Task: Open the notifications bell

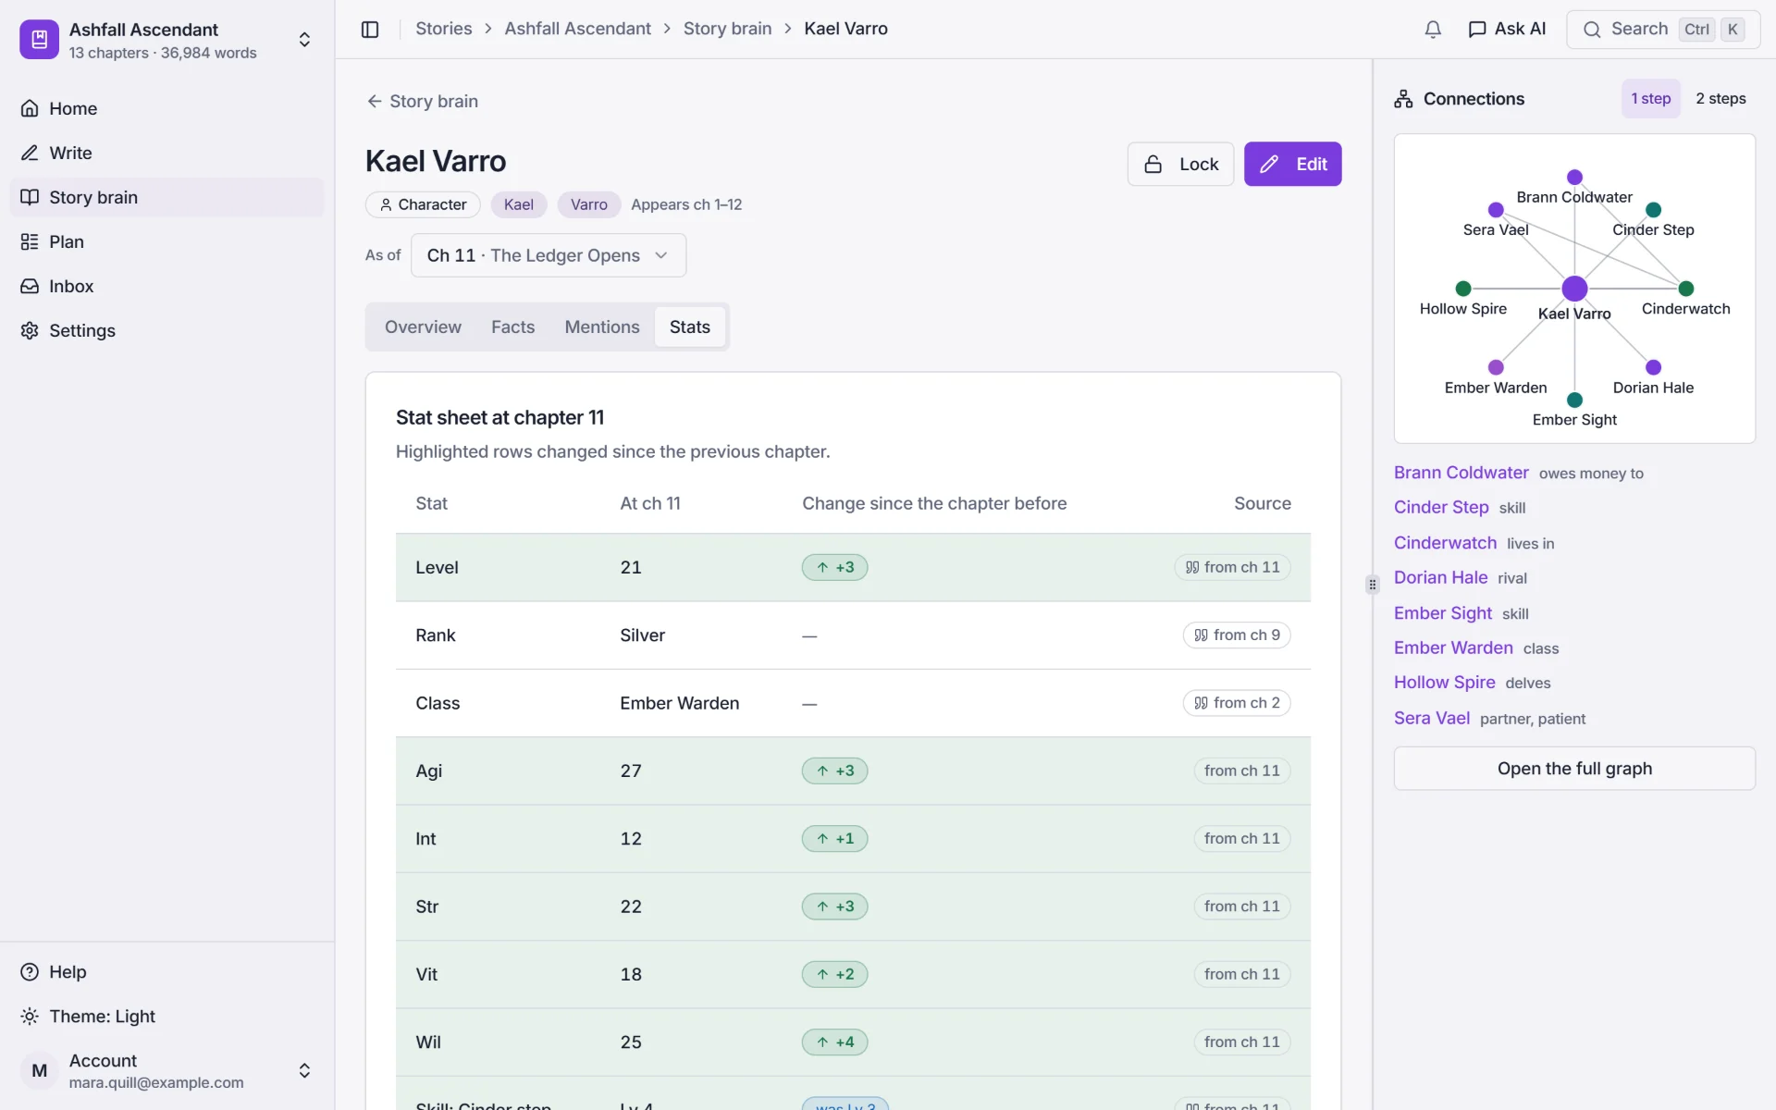Action: tap(1433, 29)
